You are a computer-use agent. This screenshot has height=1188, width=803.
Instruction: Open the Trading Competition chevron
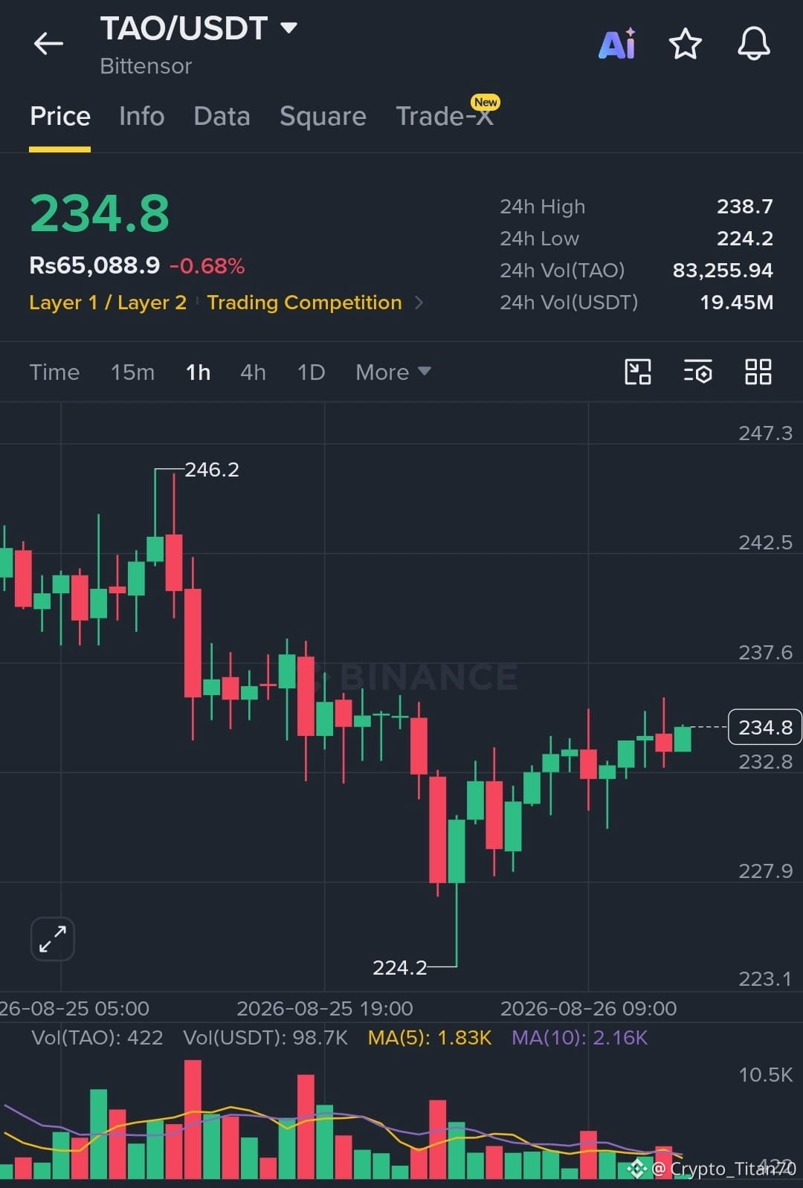click(x=419, y=303)
